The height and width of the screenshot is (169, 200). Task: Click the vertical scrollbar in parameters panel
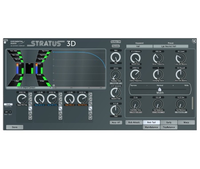coord(192,103)
